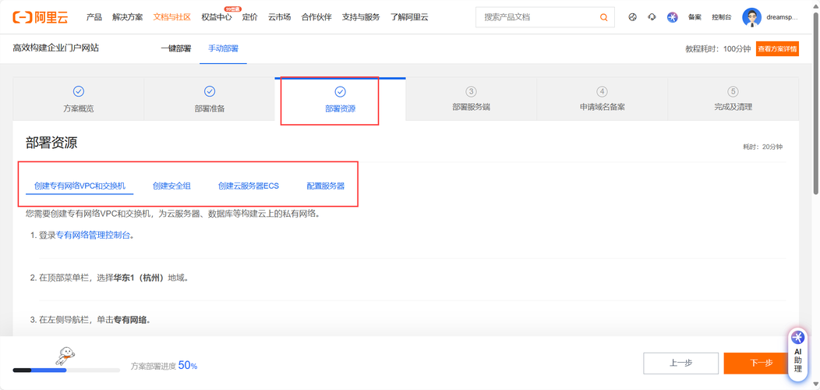
Task: Click the 查看方案详情 button
Action: [777, 49]
